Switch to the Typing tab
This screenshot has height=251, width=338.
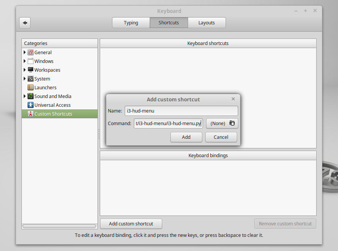point(131,23)
